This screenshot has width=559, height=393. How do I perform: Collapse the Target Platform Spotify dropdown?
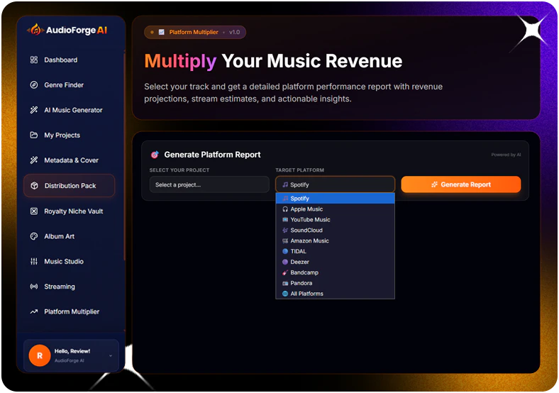pos(335,184)
